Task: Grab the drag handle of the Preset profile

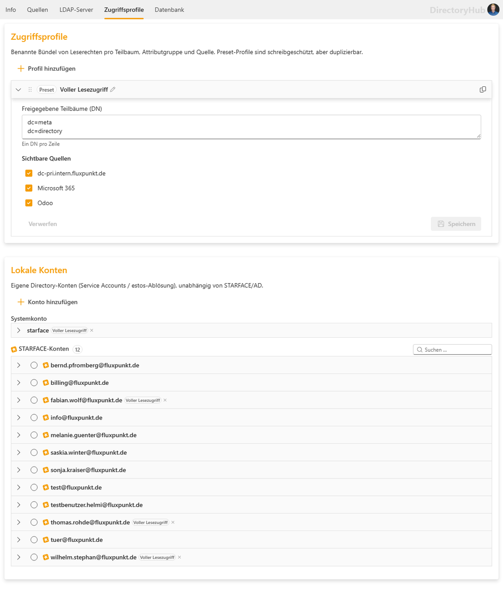Action: point(30,90)
